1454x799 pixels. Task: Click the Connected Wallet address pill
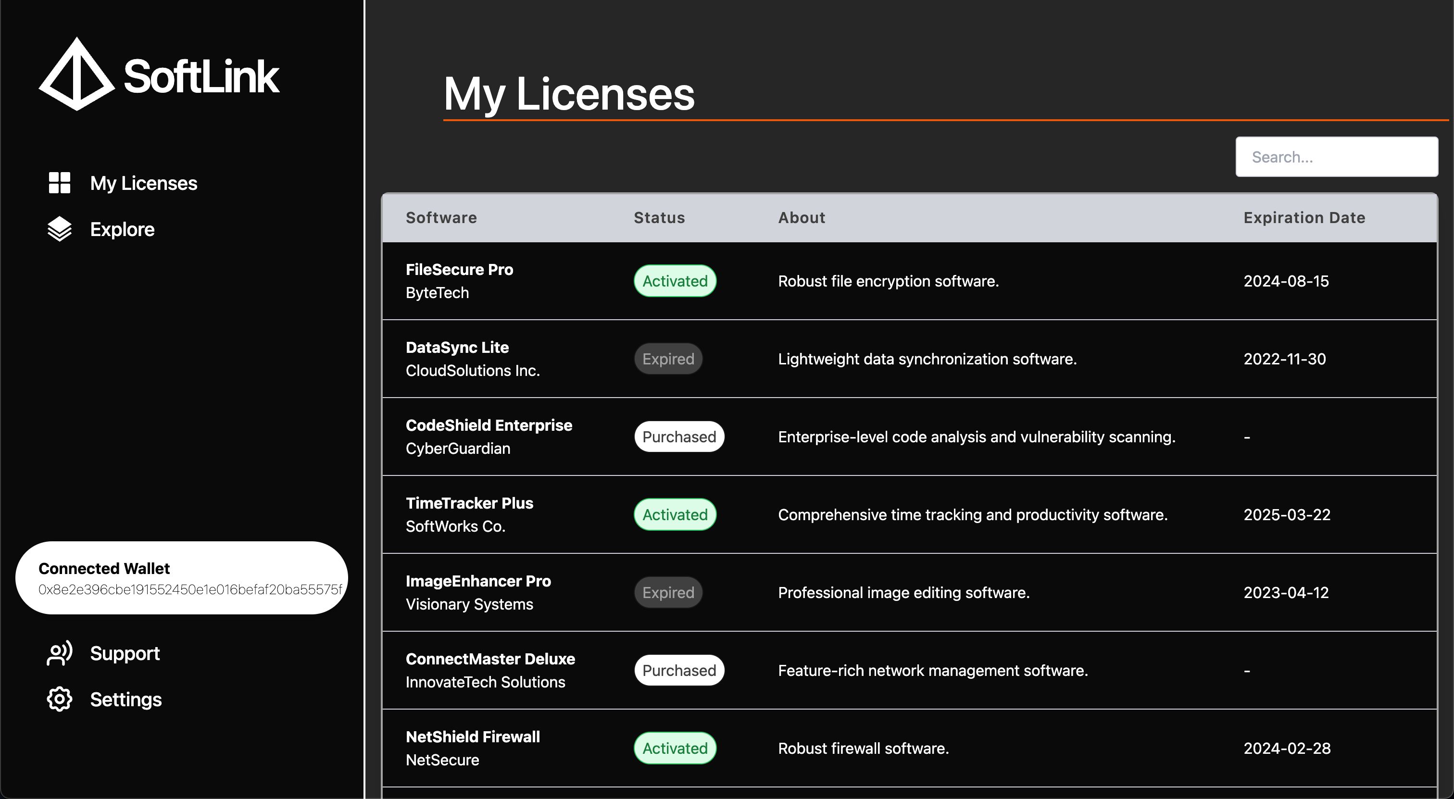click(x=182, y=578)
